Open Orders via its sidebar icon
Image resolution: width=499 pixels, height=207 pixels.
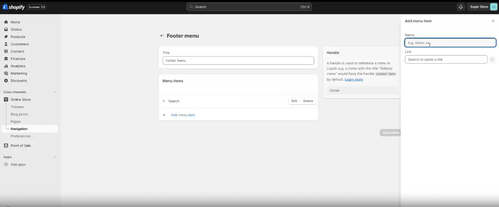[x=6, y=29]
